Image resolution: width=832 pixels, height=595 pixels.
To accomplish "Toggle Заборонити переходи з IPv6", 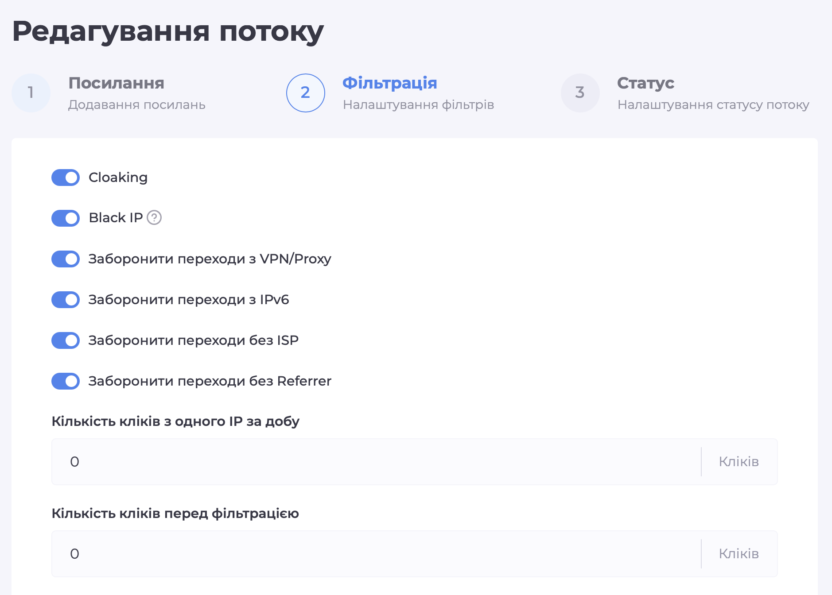I will tap(66, 300).
